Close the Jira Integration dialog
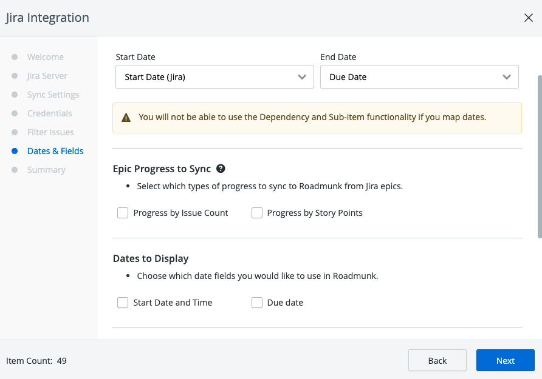 click(528, 18)
